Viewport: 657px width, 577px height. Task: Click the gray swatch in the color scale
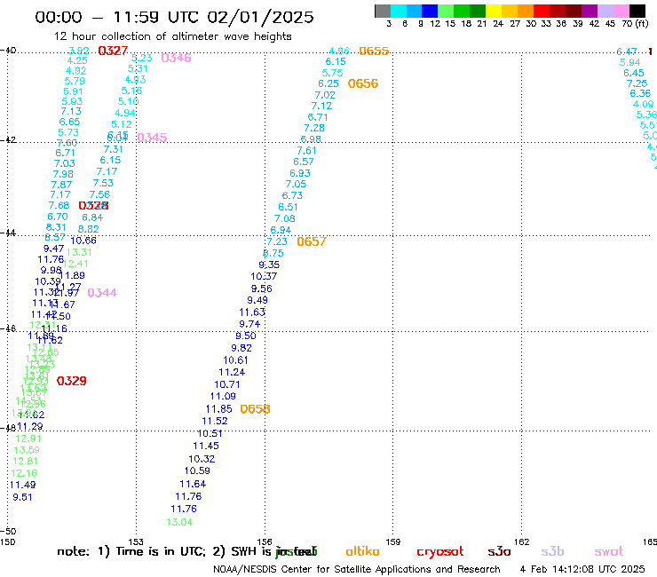(x=383, y=11)
